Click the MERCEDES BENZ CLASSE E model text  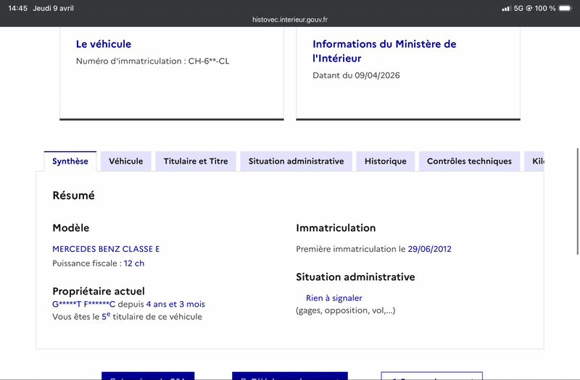click(x=106, y=249)
